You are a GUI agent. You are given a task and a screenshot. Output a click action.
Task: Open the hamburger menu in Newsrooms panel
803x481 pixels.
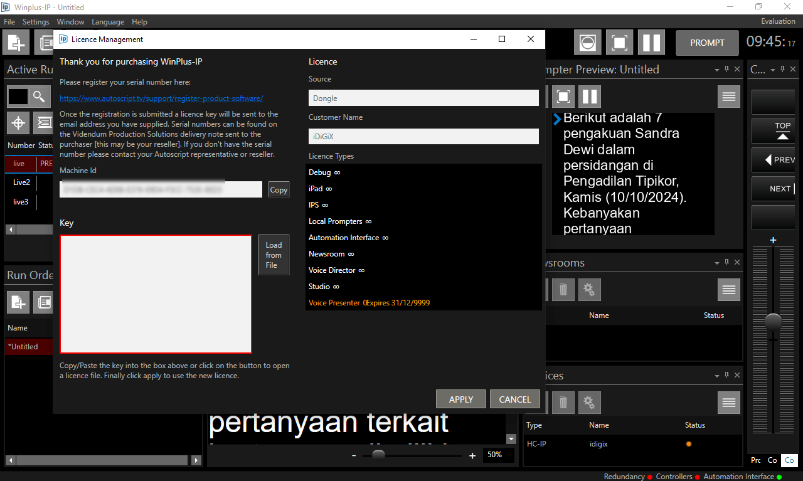click(x=729, y=289)
